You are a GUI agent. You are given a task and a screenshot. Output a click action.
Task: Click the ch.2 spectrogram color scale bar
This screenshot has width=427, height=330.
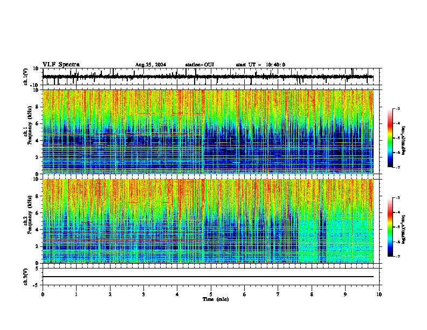coord(390,227)
